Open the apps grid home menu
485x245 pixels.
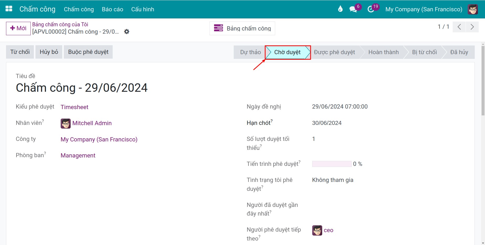coord(9,9)
